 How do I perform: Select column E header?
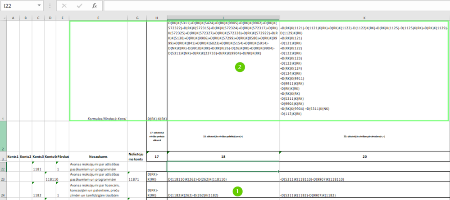click(x=63, y=18)
